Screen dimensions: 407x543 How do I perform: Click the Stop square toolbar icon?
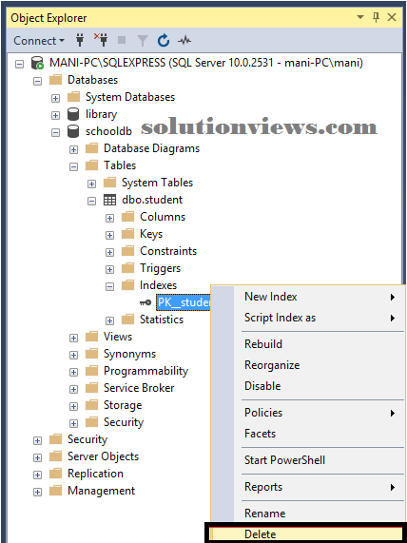click(122, 40)
